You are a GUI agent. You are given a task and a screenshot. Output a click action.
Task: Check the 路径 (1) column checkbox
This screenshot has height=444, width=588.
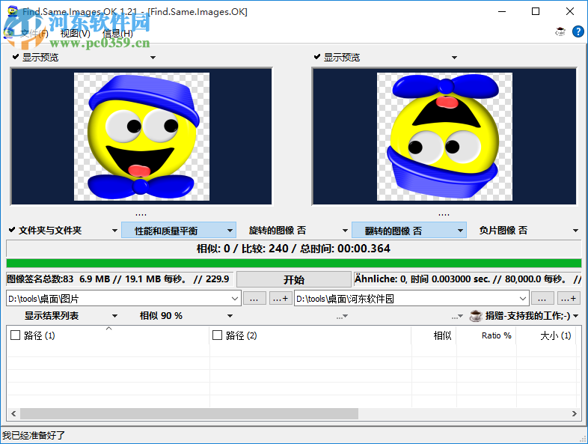point(16,335)
